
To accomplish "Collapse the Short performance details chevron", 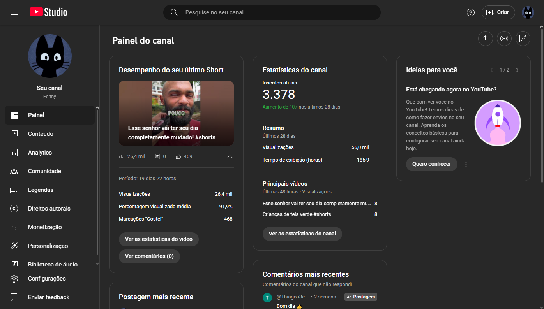I will (x=230, y=156).
